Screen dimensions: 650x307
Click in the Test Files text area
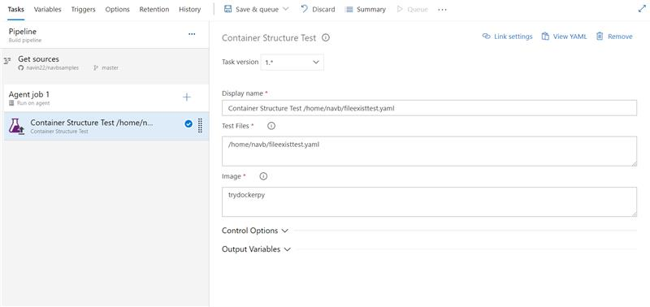(430, 151)
